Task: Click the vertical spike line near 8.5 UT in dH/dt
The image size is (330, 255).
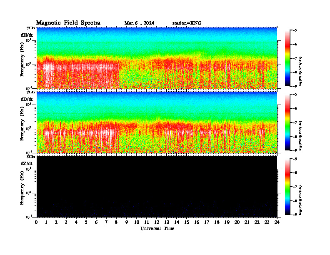Action: [x=121, y=58]
